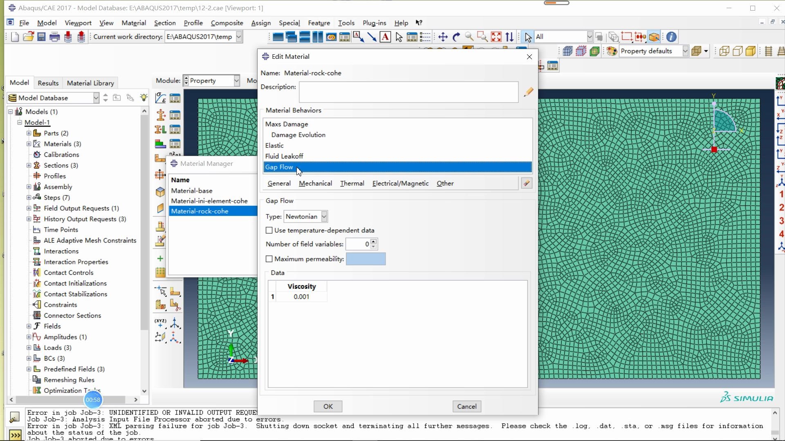Open a model database with folder icon
The height and width of the screenshot is (441, 785).
point(28,37)
